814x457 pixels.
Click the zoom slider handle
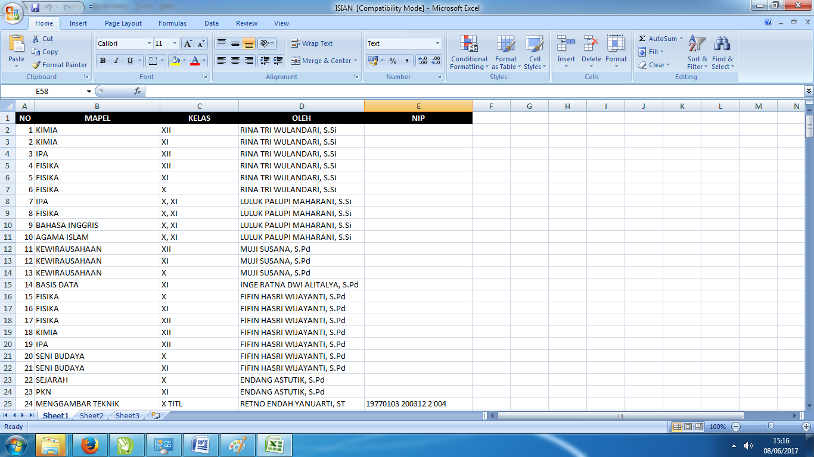[x=770, y=427]
